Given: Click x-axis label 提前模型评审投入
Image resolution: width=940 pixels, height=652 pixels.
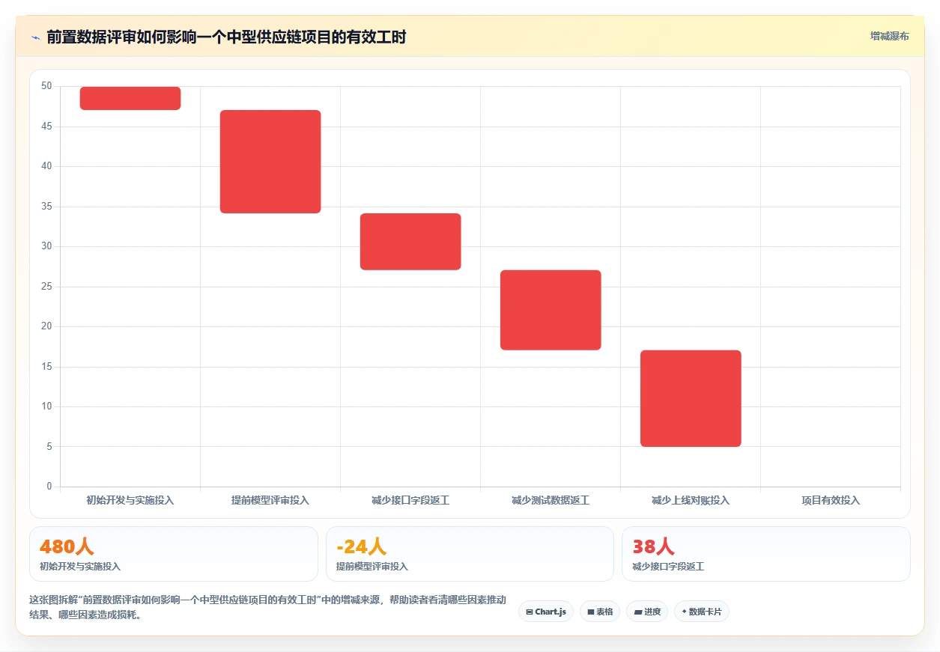Looking at the screenshot, I should tap(270, 500).
